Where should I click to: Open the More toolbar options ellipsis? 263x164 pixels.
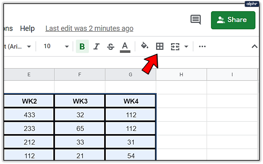tap(202, 46)
